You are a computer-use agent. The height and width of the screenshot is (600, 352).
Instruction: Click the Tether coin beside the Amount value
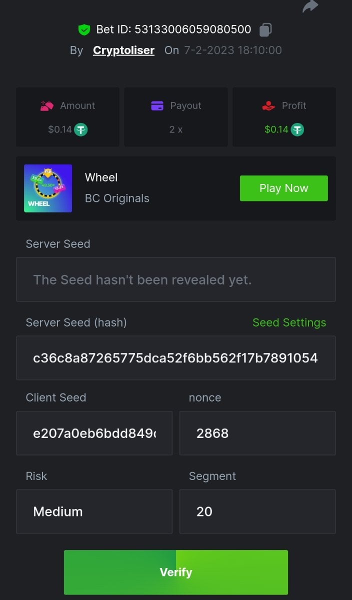[81, 130]
